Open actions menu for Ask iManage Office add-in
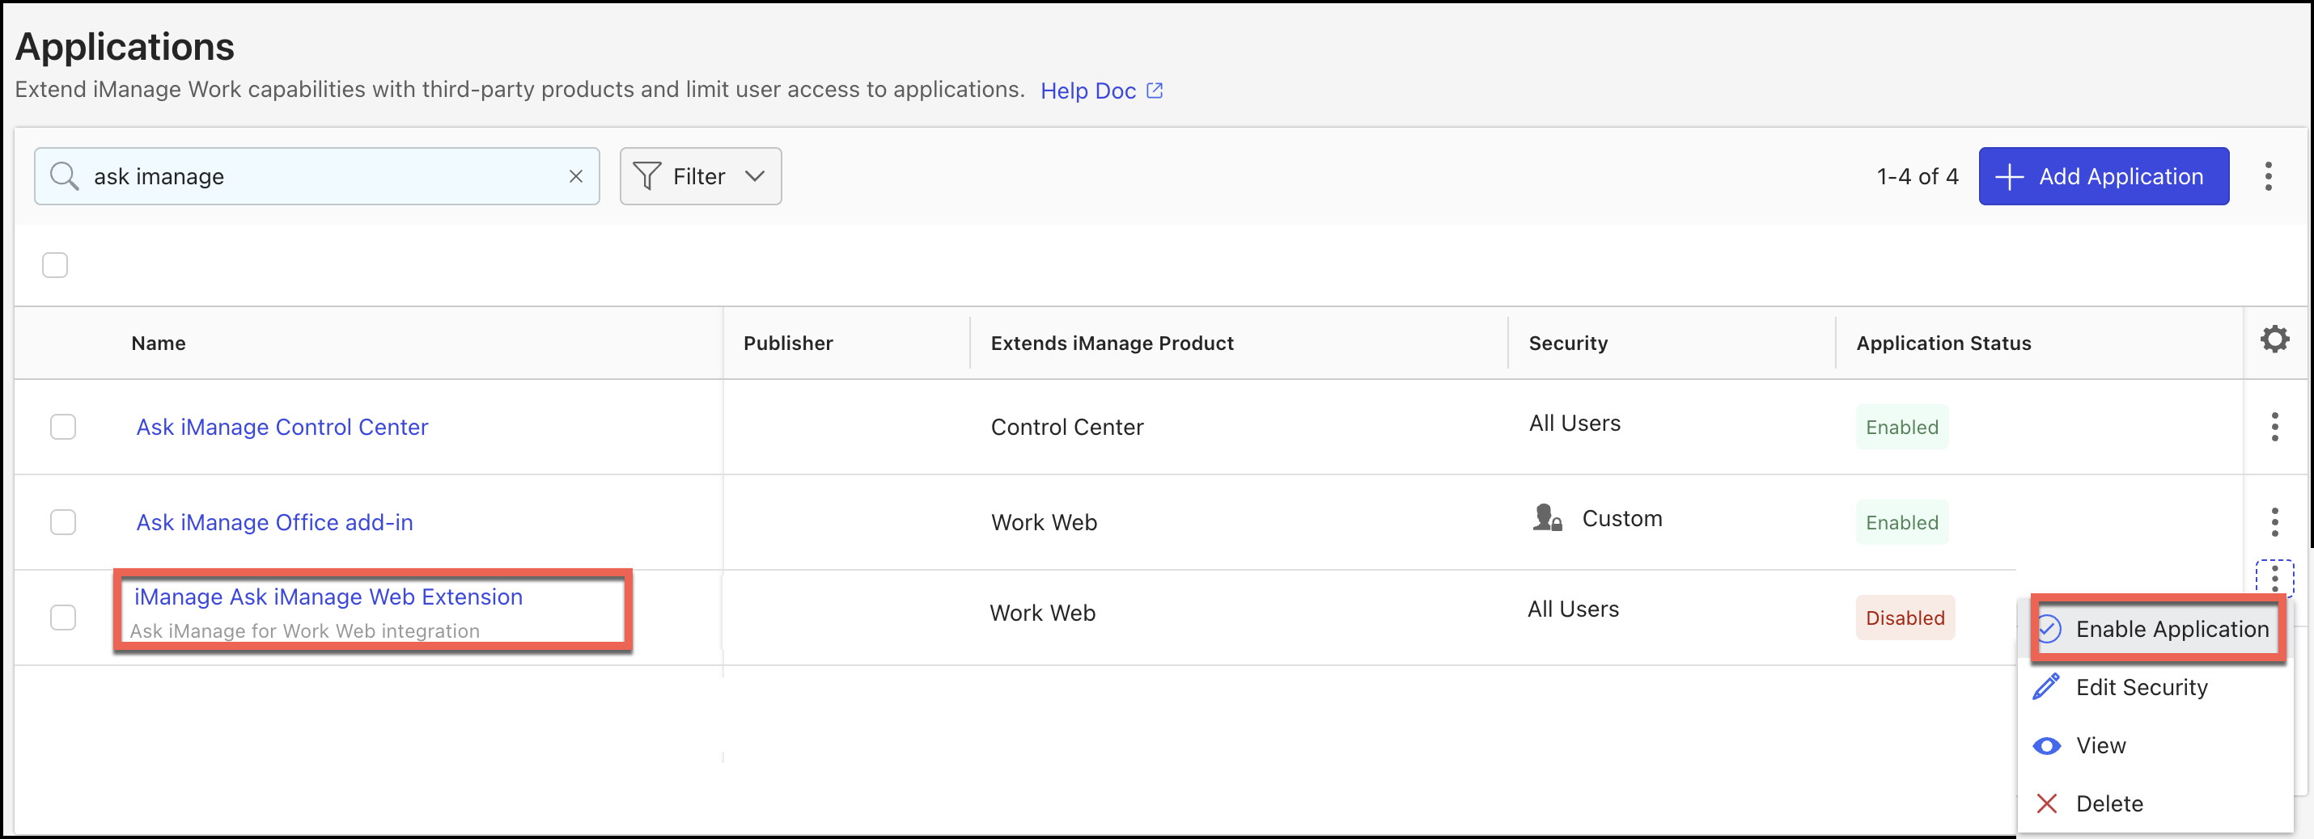2314x839 pixels. 2274,521
